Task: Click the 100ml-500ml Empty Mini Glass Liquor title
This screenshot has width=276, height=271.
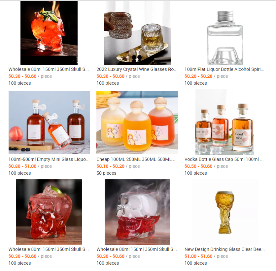Action: click(x=49, y=159)
